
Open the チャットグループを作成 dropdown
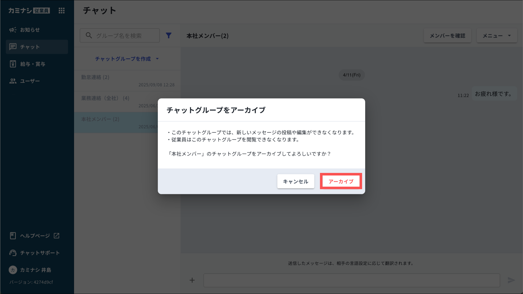[127, 59]
